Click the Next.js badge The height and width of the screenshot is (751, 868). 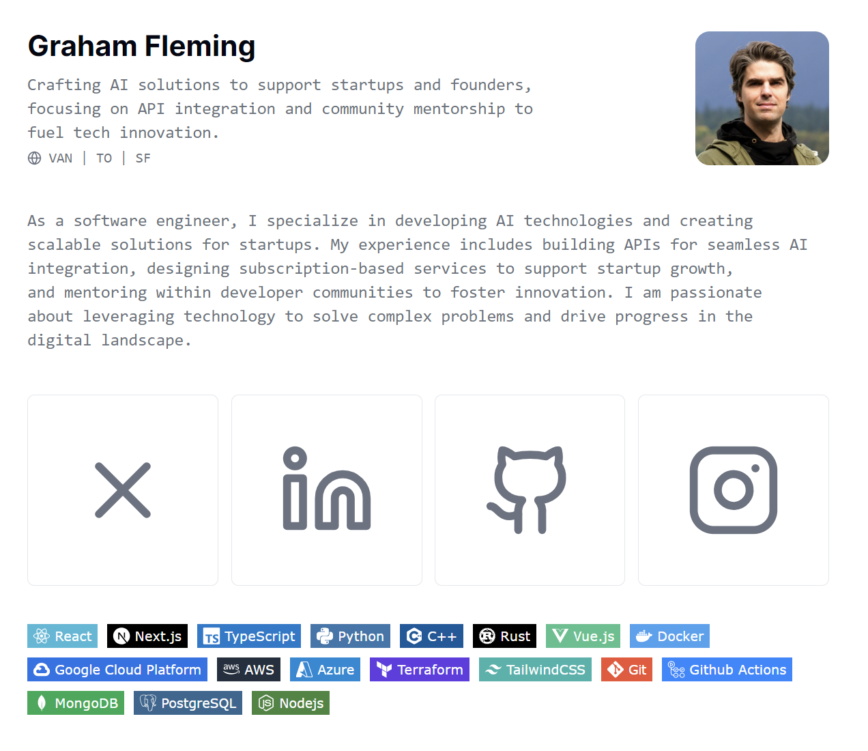tap(147, 636)
